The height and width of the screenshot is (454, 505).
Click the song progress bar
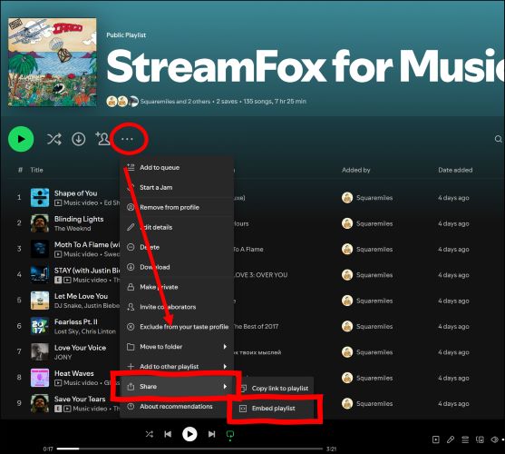(x=189, y=449)
